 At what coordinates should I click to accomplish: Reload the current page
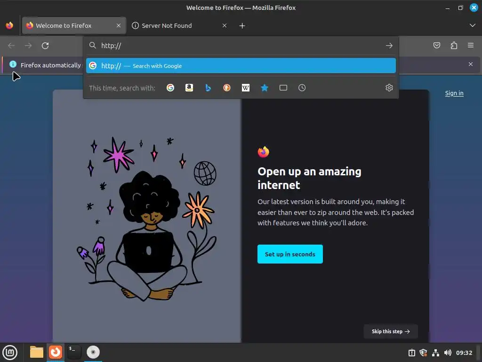(45, 46)
